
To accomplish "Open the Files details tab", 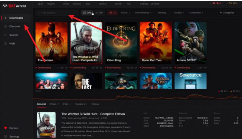I will tap(67, 104).
